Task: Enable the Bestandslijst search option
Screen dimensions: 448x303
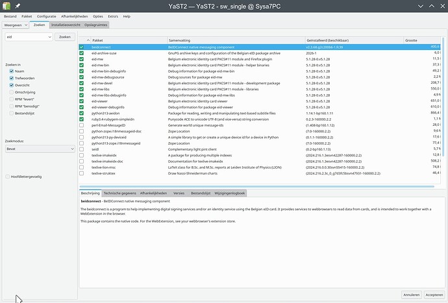Action: pyautogui.click(x=12, y=113)
